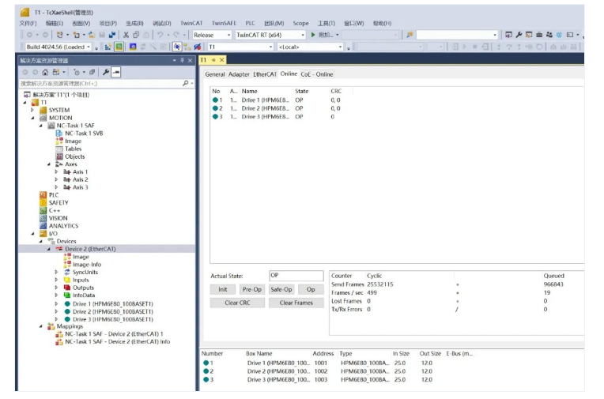Click the Toolbox icon in top-right toolbar
The width and height of the screenshot is (604, 399).
click(x=539, y=35)
